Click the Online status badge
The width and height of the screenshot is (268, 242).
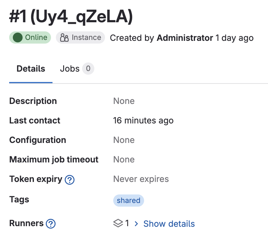pos(30,37)
